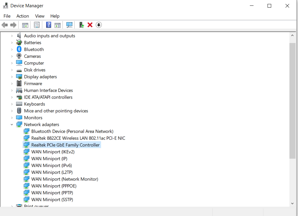Click the Batteries label text
This screenshot has height=216, width=298.
coord(33,42)
